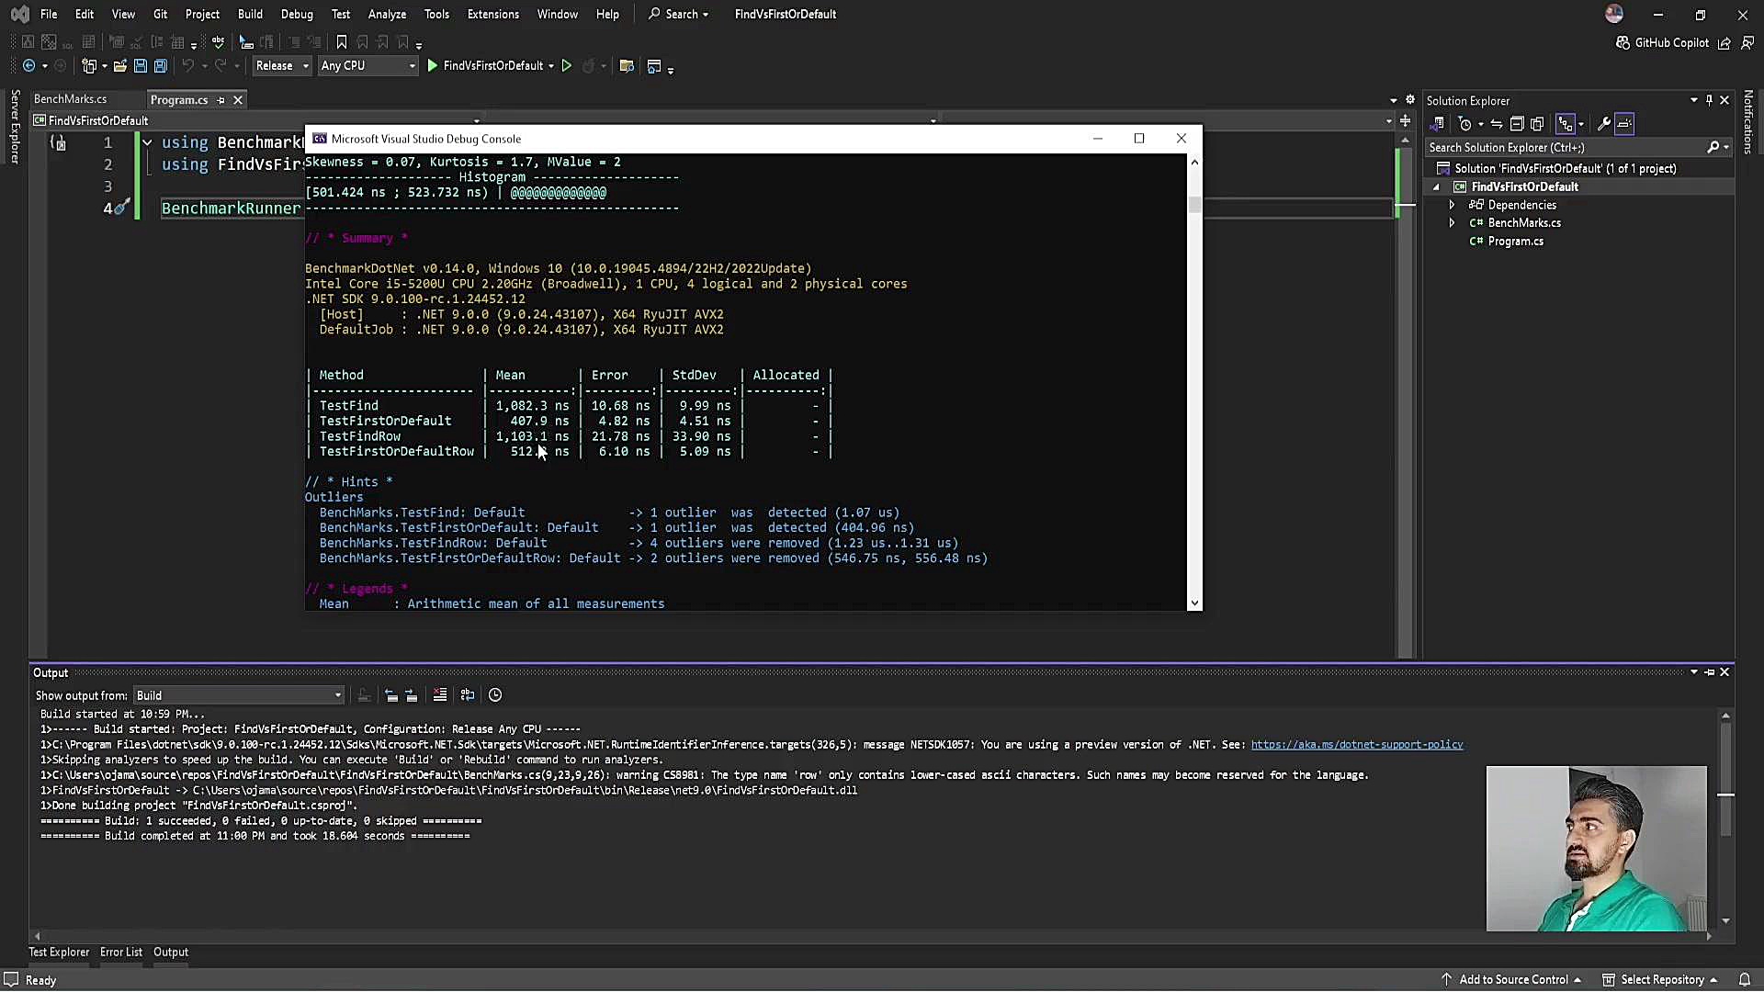Click the Navigate Backward arrow icon
The width and height of the screenshot is (1764, 992).
pyautogui.click(x=28, y=66)
